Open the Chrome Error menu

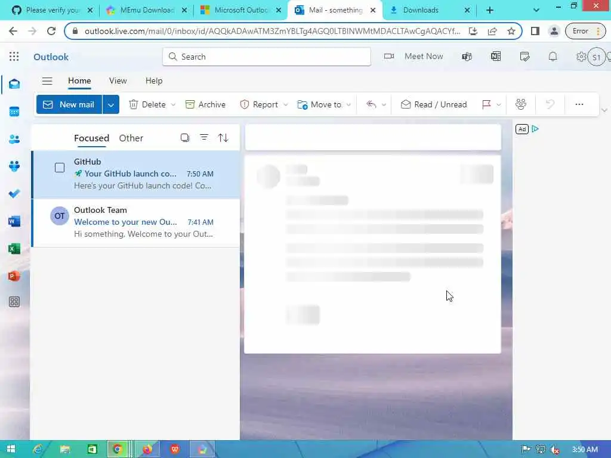[x=586, y=31]
